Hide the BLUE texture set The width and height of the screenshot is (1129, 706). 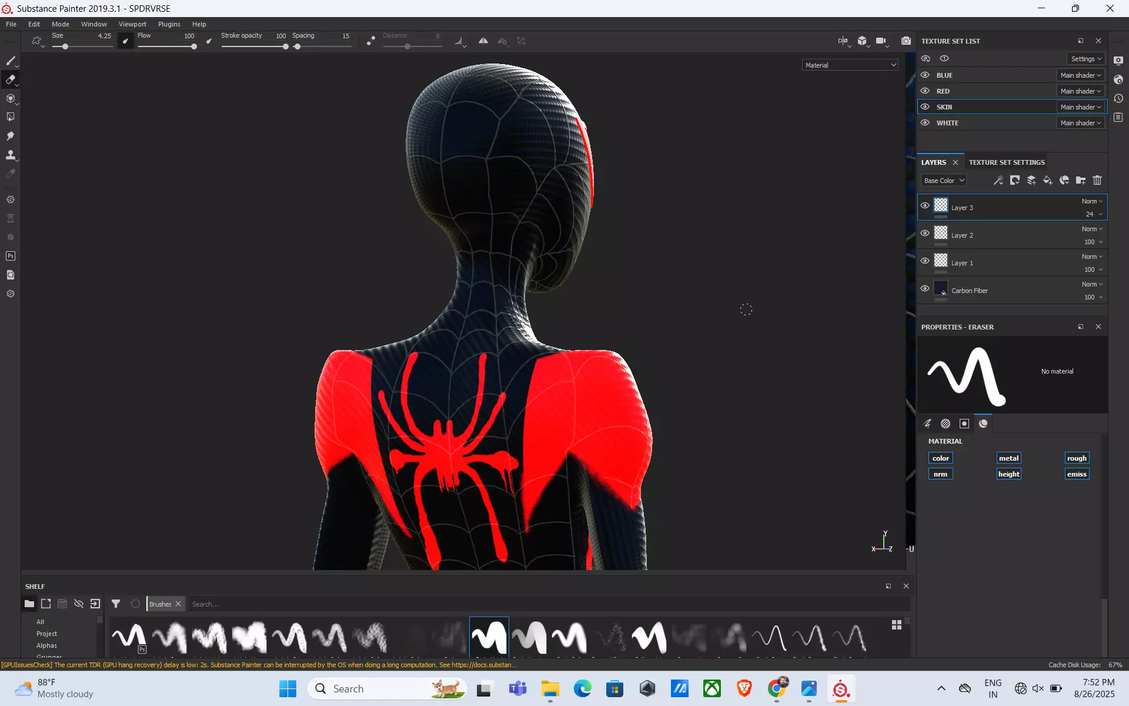925,75
